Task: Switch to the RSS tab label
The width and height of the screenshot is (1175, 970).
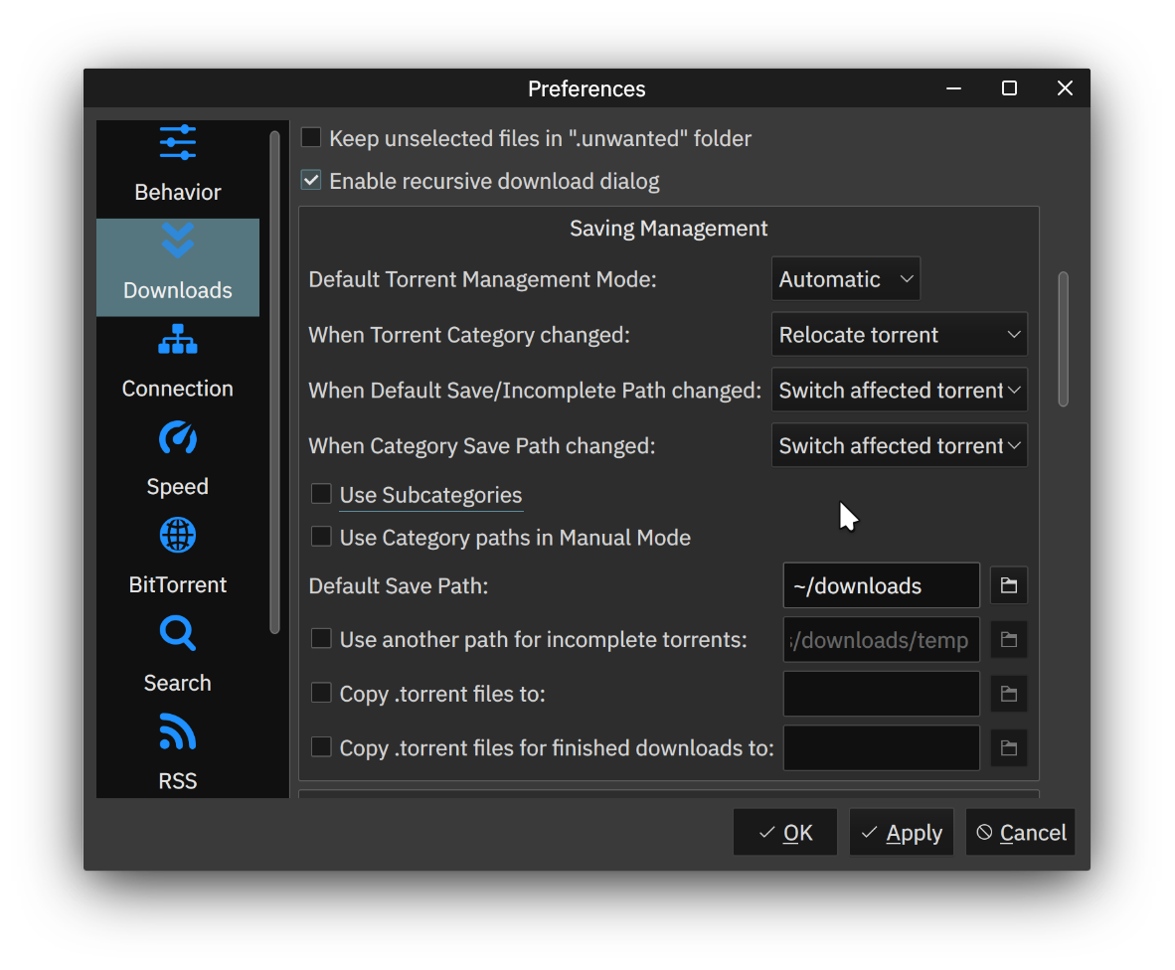Action: click(x=178, y=781)
